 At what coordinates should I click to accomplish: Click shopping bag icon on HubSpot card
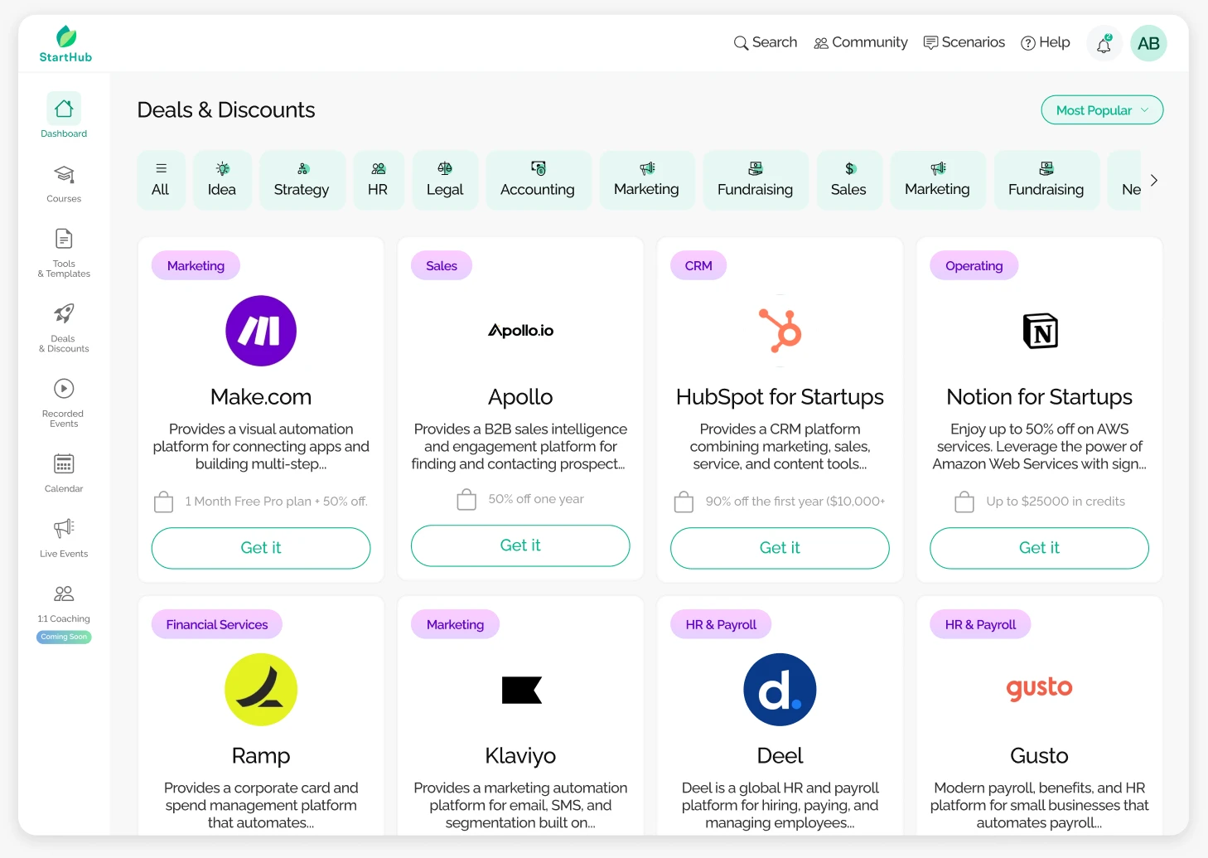click(684, 502)
